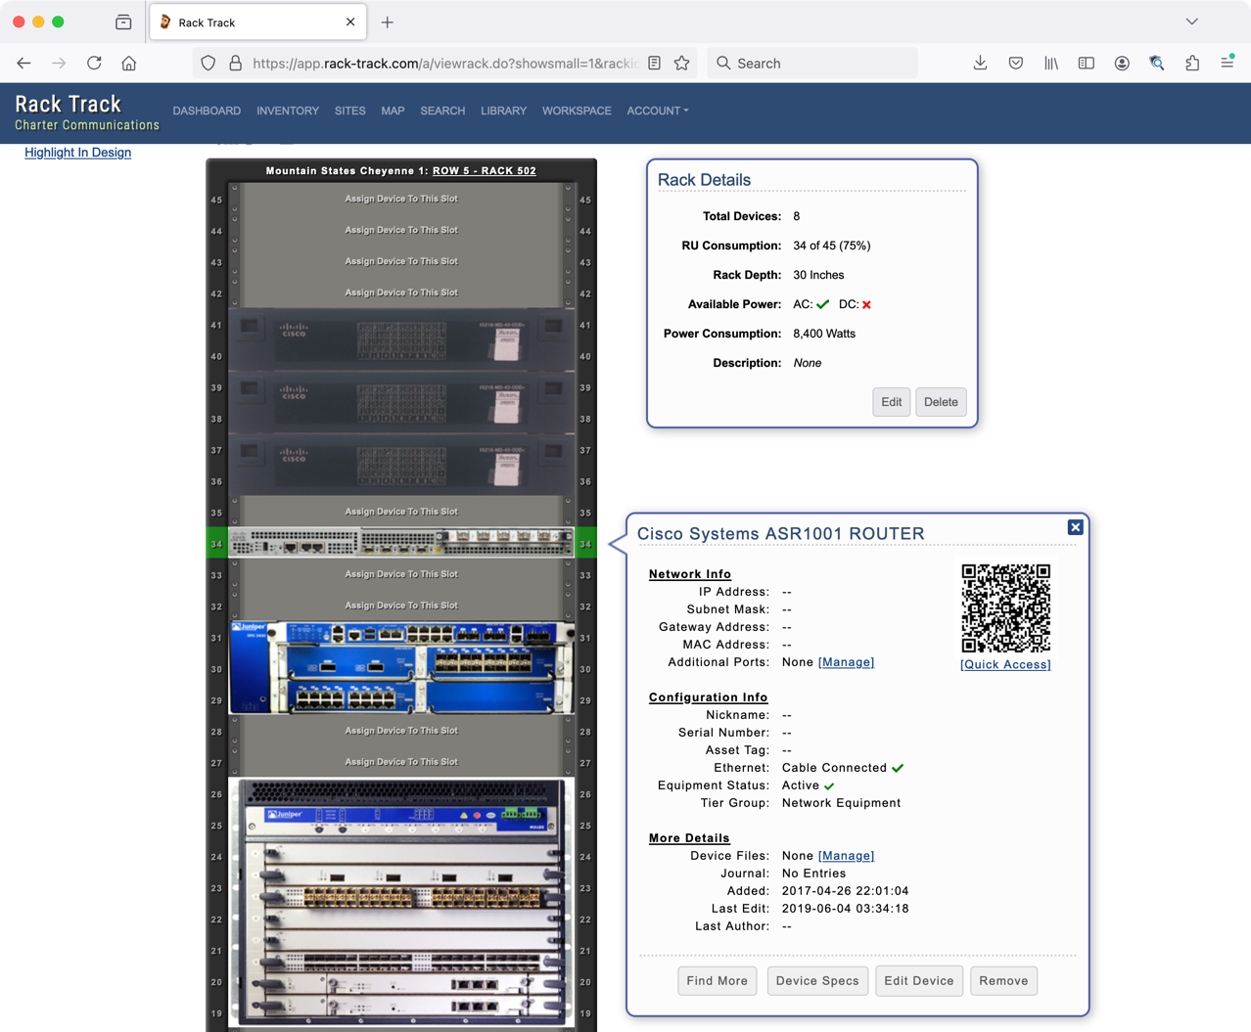The height and width of the screenshot is (1032, 1251).
Task: Open the Firefox account icon
Action: [x=1122, y=63]
